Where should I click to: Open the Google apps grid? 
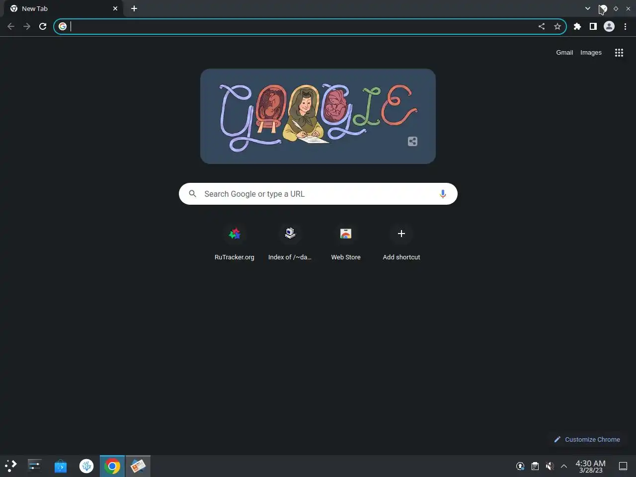619,52
